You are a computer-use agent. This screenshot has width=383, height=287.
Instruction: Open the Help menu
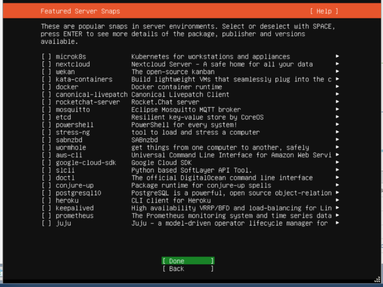tap(324, 11)
